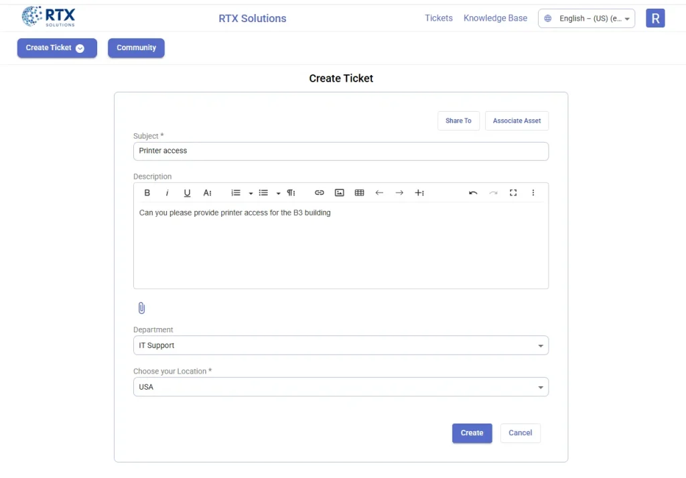Insert a hyperlink into the description

pyautogui.click(x=320, y=193)
